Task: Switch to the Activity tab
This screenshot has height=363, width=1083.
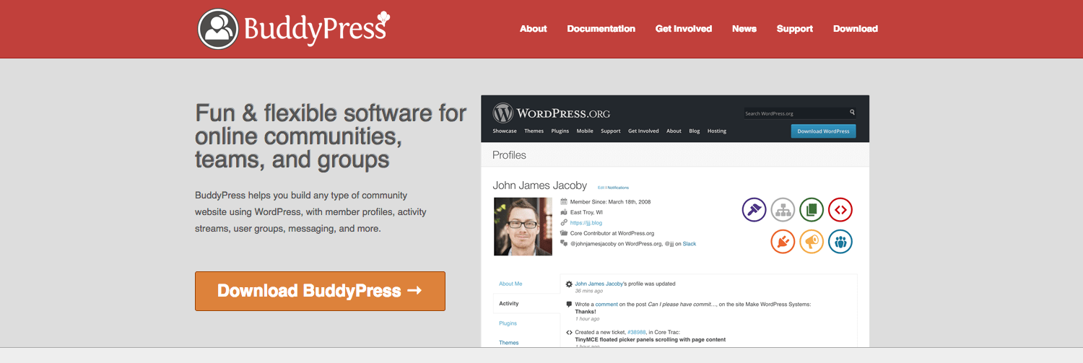Action: tap(509, 304)
